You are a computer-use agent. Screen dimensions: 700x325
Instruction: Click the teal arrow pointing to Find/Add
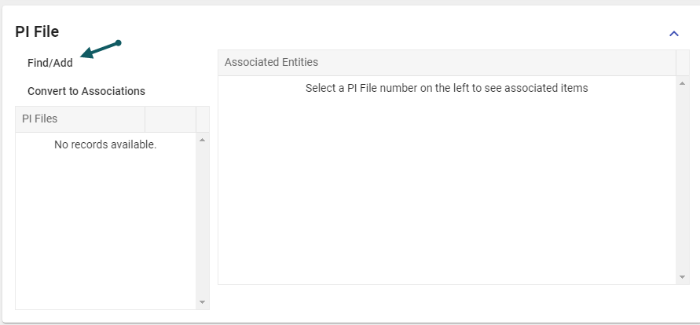tap(100, 49)
